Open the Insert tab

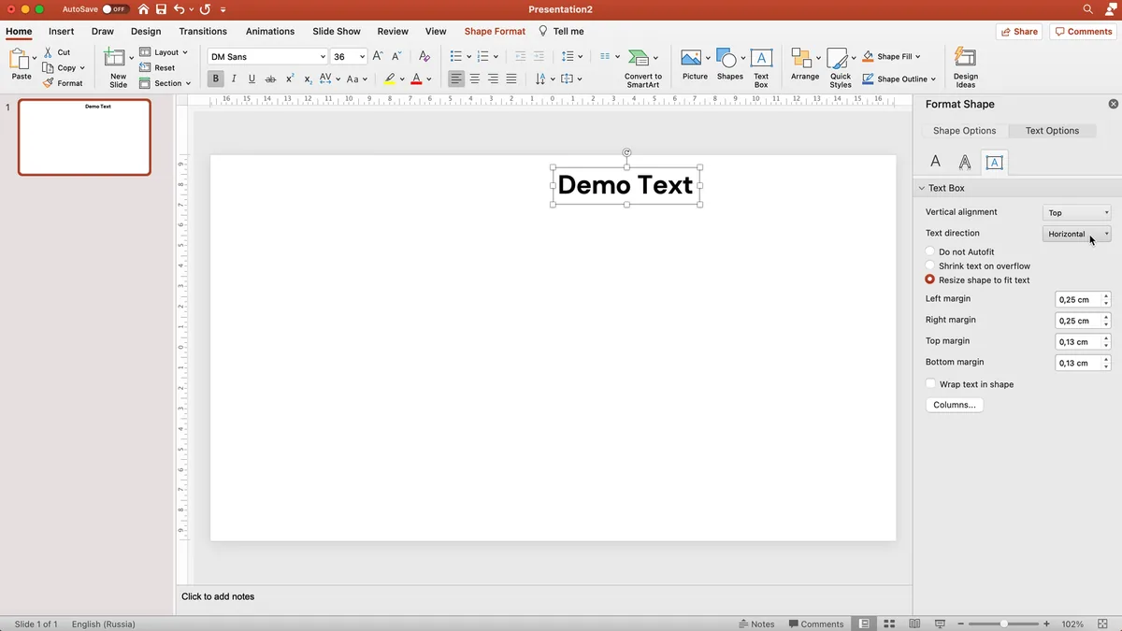[62, 31]
